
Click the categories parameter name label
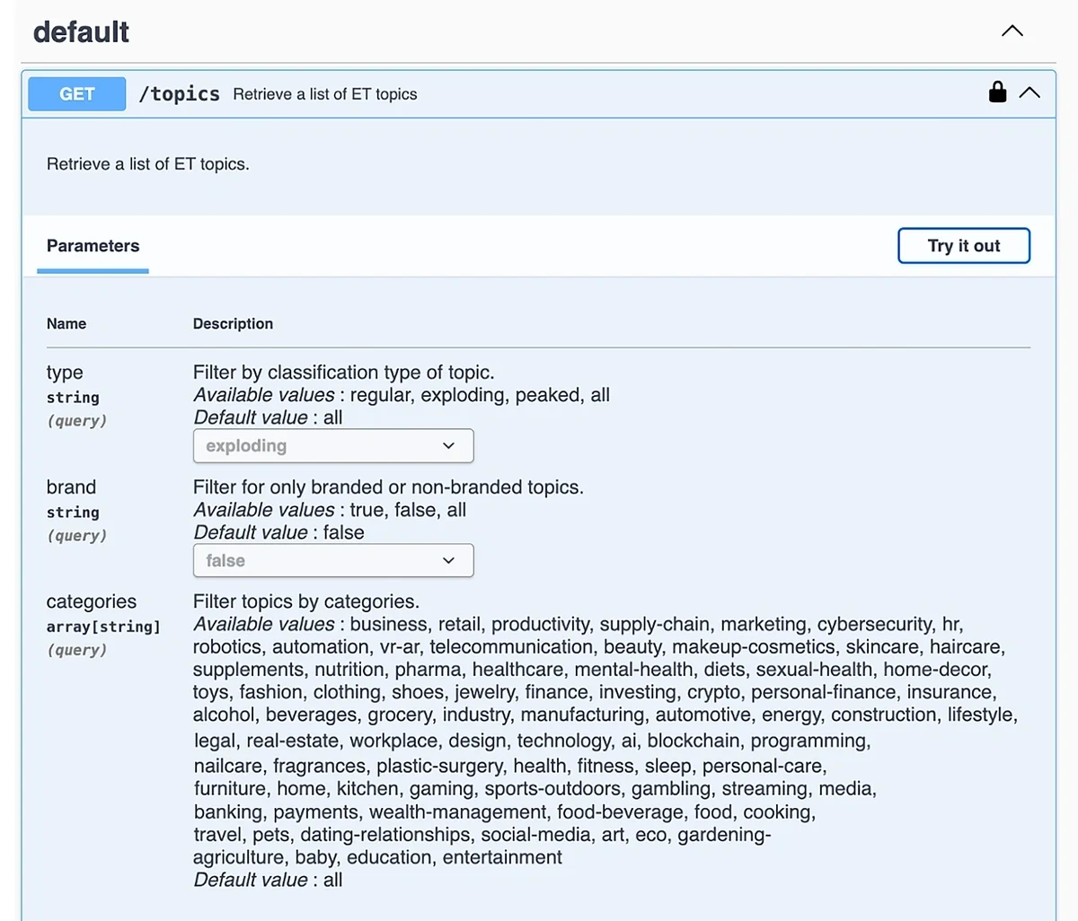click(x=91, y=601)
